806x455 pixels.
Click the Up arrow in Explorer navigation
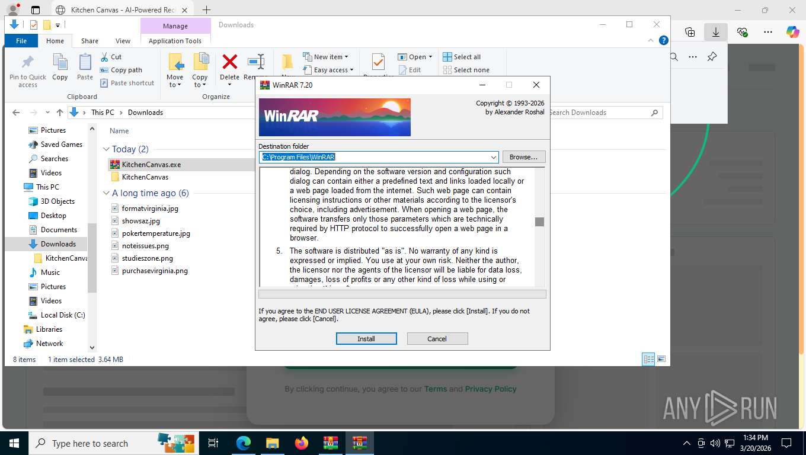tap(60, 113)
